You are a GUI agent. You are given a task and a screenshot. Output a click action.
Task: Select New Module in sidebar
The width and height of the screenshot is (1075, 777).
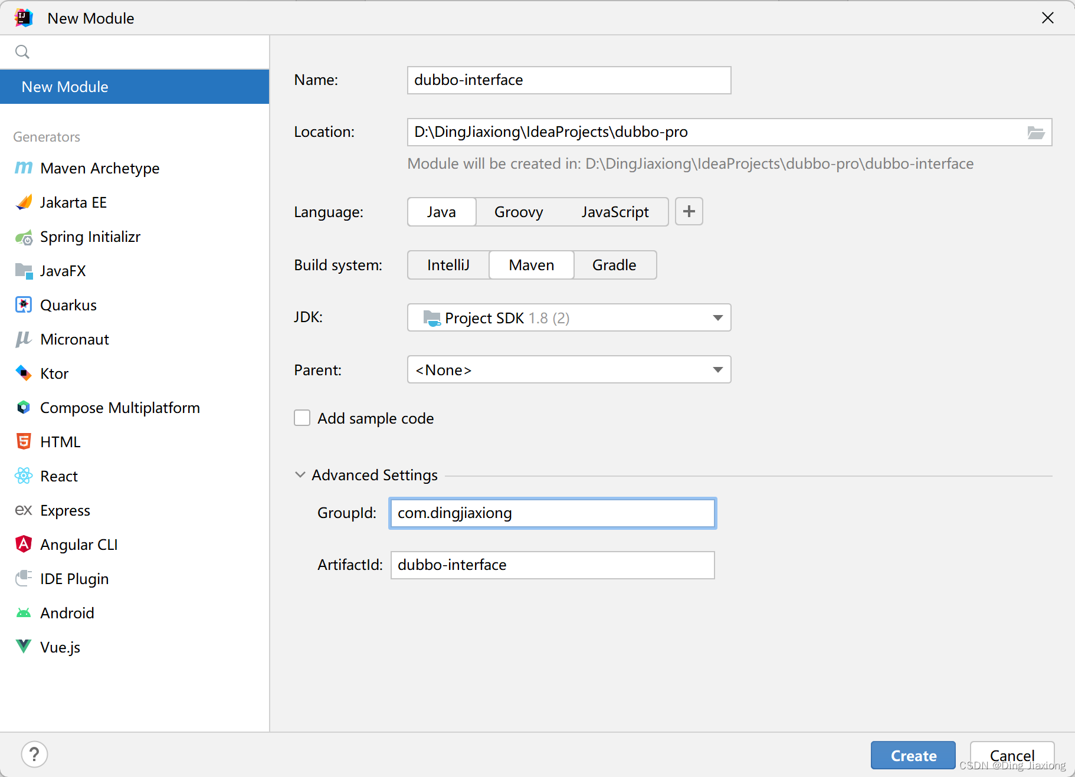point(135,87)
